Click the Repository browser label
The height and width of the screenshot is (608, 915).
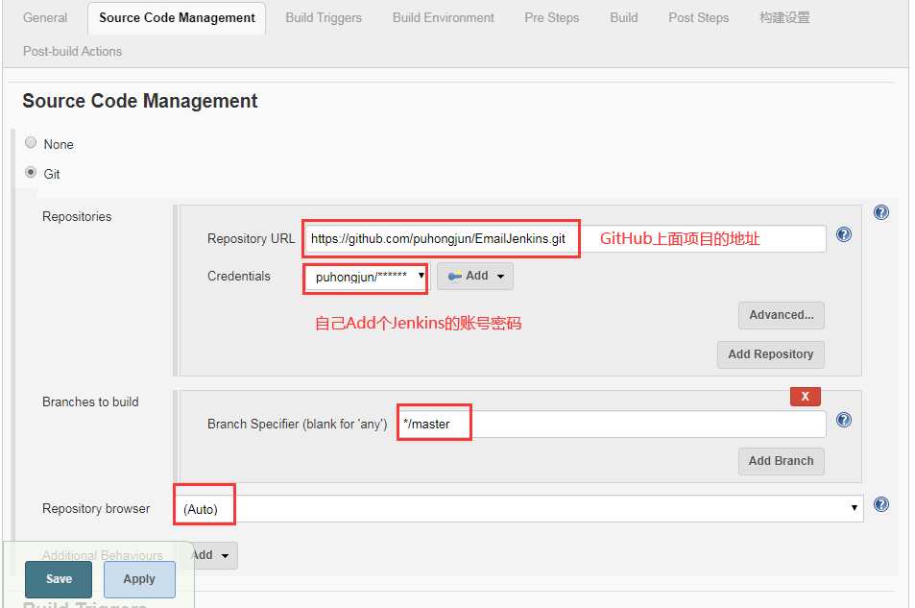tap(96, 509)
